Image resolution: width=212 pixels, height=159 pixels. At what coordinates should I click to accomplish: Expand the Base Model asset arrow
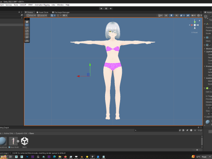18,141
